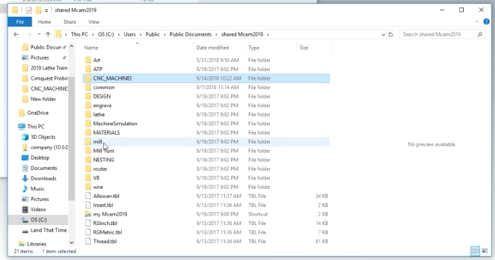Click New folder quick access icon
Image resolution: width=495 pixels, height=260 pixels.
click(x=39, y=10)
